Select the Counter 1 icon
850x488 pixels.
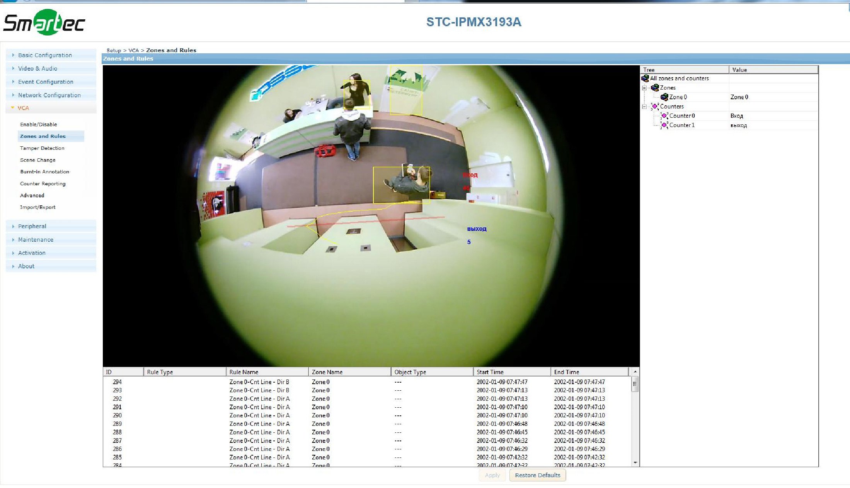(664, 125)
